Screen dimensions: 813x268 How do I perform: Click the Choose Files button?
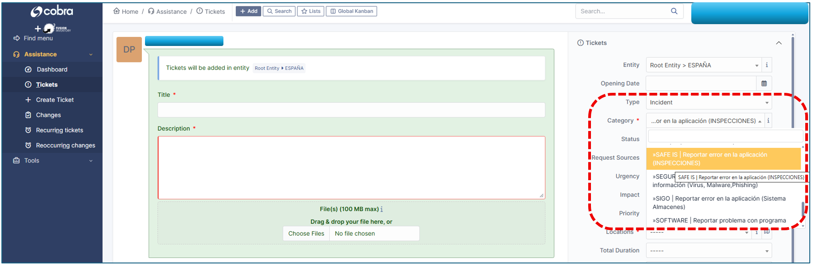coord(306,234)
